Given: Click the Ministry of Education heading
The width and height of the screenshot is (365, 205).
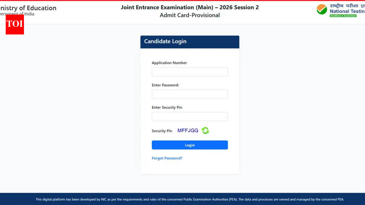Looking at the screenshot, I should [28, 8].
